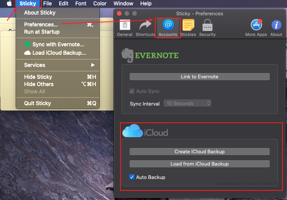Choose Sync with Evernote… menu entry

tap(58, 44)
